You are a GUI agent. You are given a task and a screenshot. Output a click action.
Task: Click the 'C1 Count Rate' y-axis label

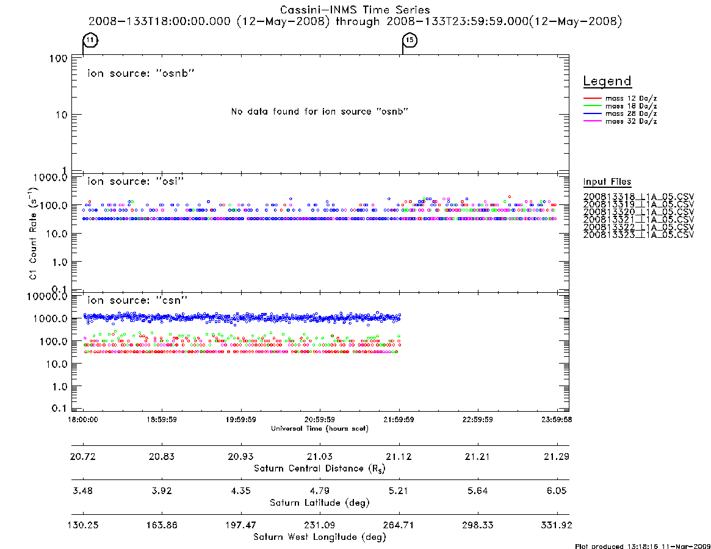click(x=33, y=234)
